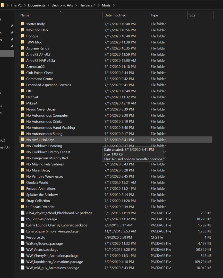Click the 109,724 KB size value

(x=203, y=262)
